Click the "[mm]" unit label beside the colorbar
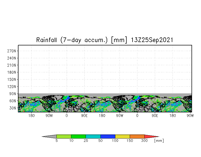Screen dimensions: 201x157 click(159, 141)
